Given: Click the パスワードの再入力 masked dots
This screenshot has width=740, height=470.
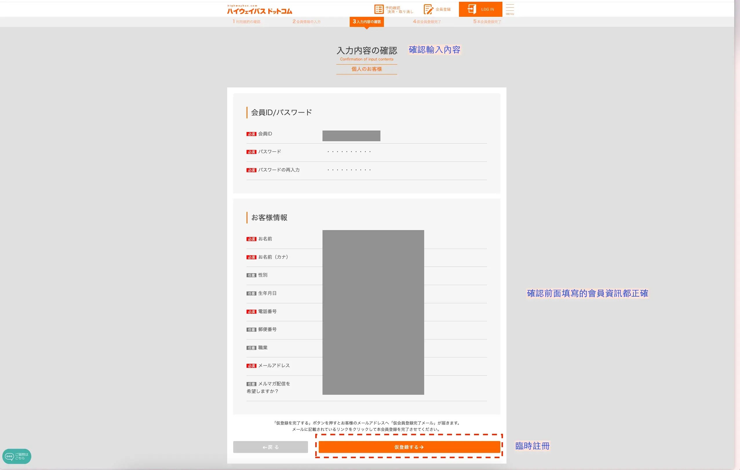Looking at the screenshot, I should click(349, 170).
